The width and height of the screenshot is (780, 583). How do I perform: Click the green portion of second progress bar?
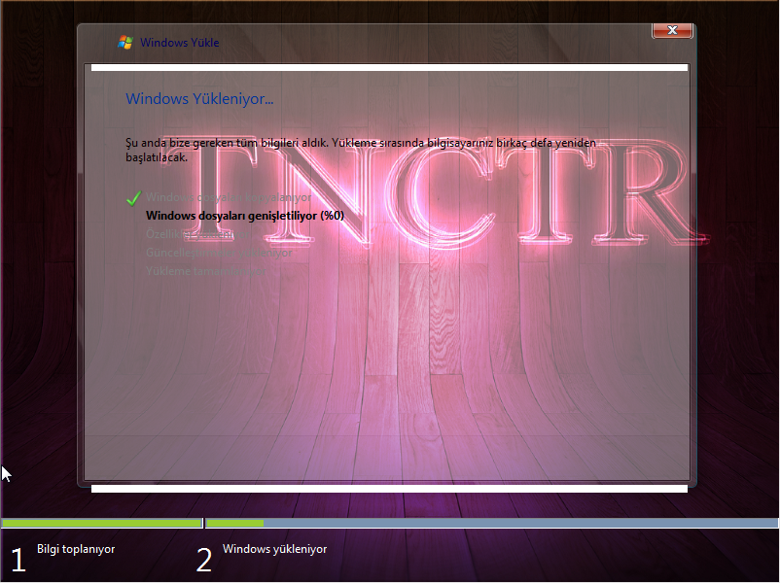pyautogui.click(x=235, y=524)
